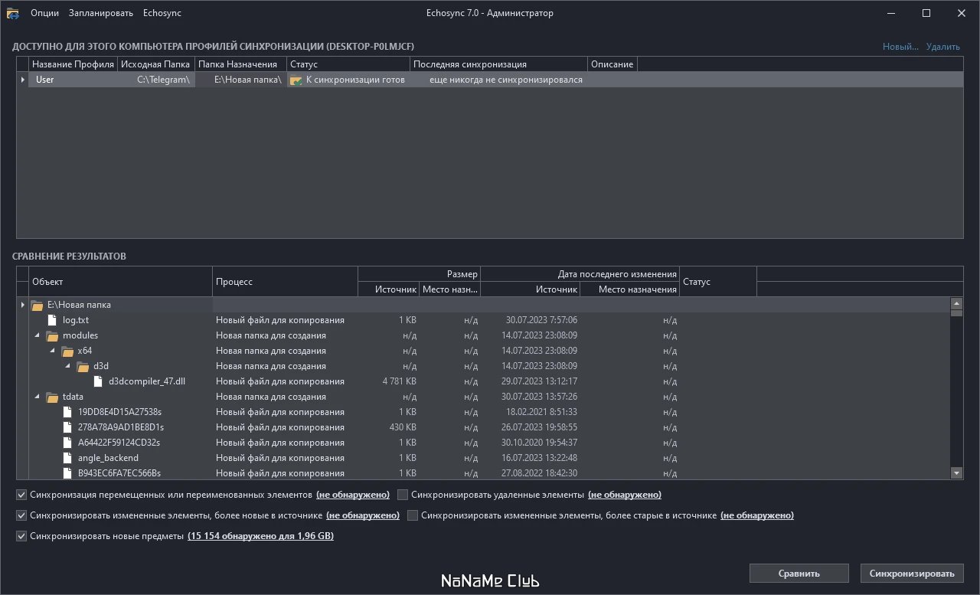Click the results list scrollbar thumb
Screen dimensions: 980x595
click(x=956, y=312)
